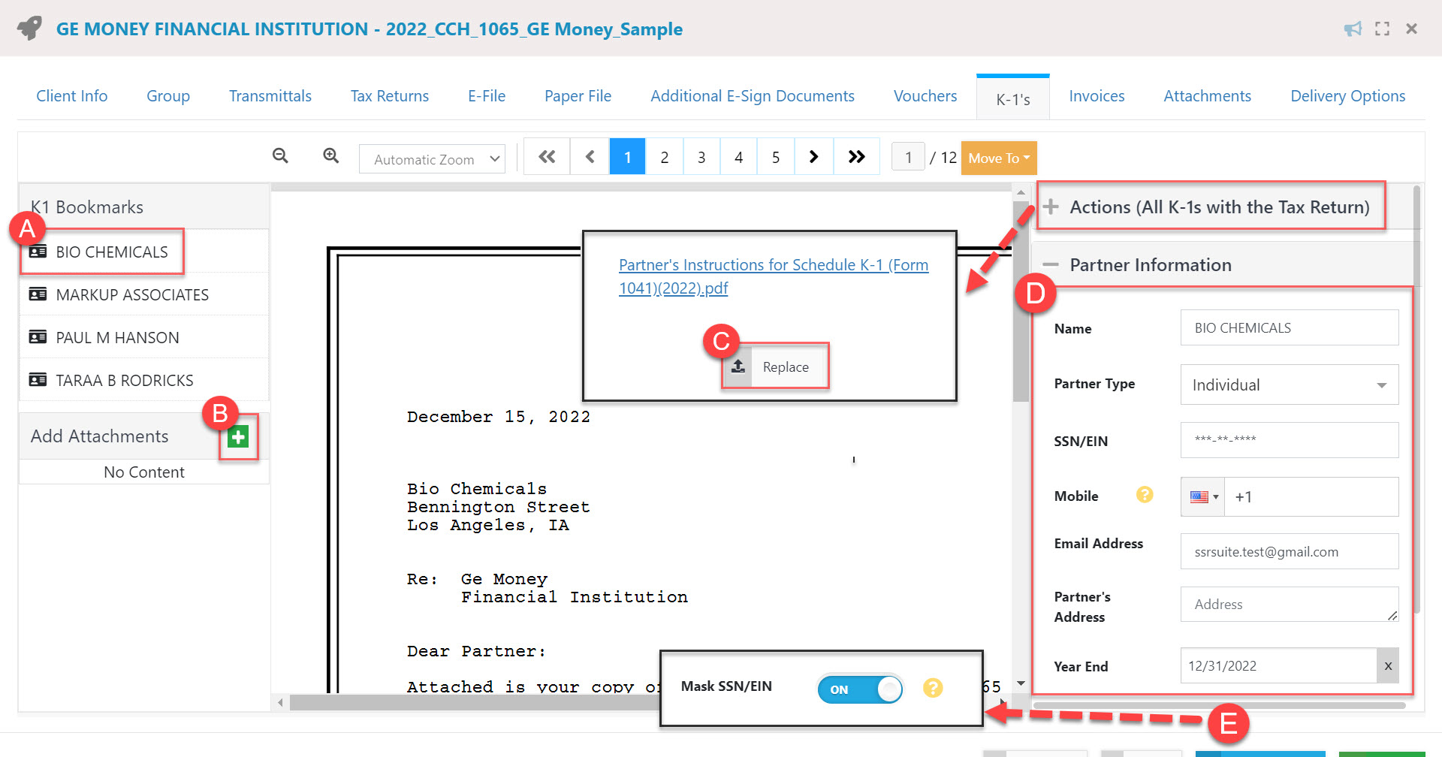This screenshot has width=1442, height=757.
Task: Open Partner's Instructions for Schedule K-1 link
Action: [x=773, y=276]
